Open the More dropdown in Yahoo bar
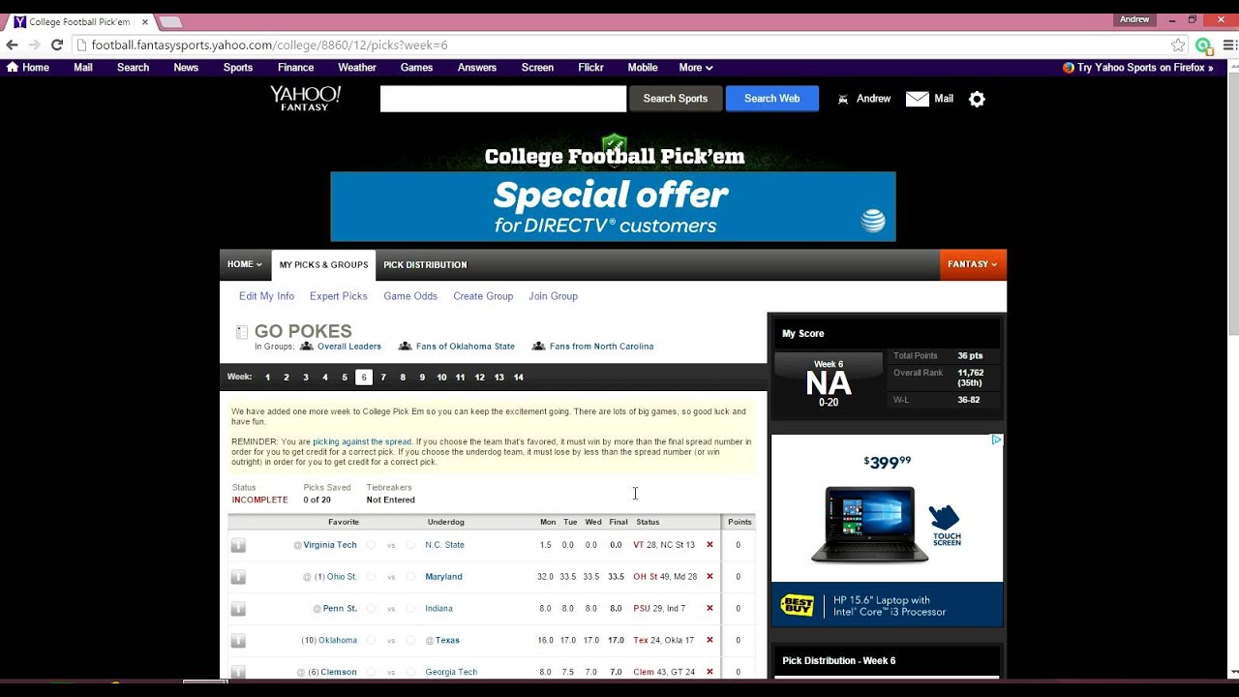1239x697 pixels. tap(696, 68)
